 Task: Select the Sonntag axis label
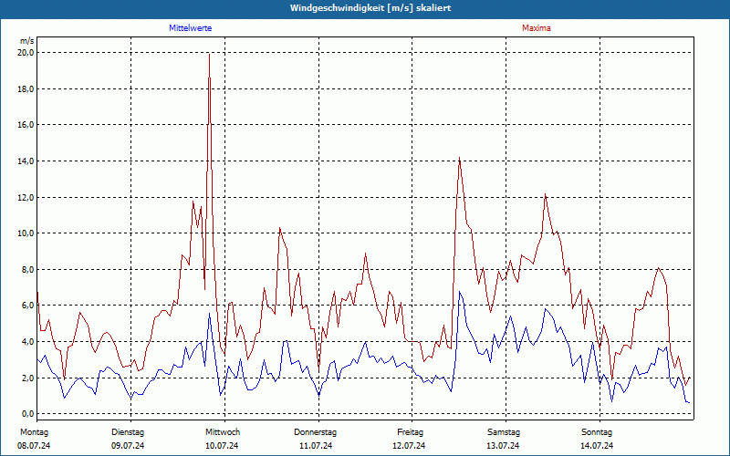click(597, 432)
